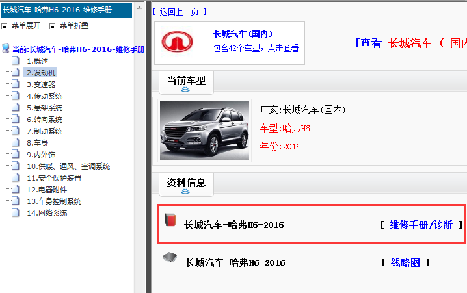Click the computer icon at tree root

tap(5, 48)
